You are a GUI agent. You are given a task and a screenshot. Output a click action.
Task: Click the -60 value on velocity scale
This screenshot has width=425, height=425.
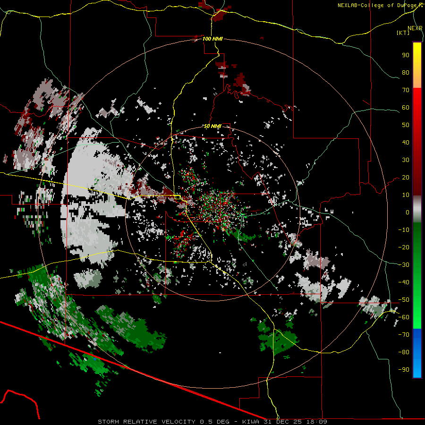[404, 317]
